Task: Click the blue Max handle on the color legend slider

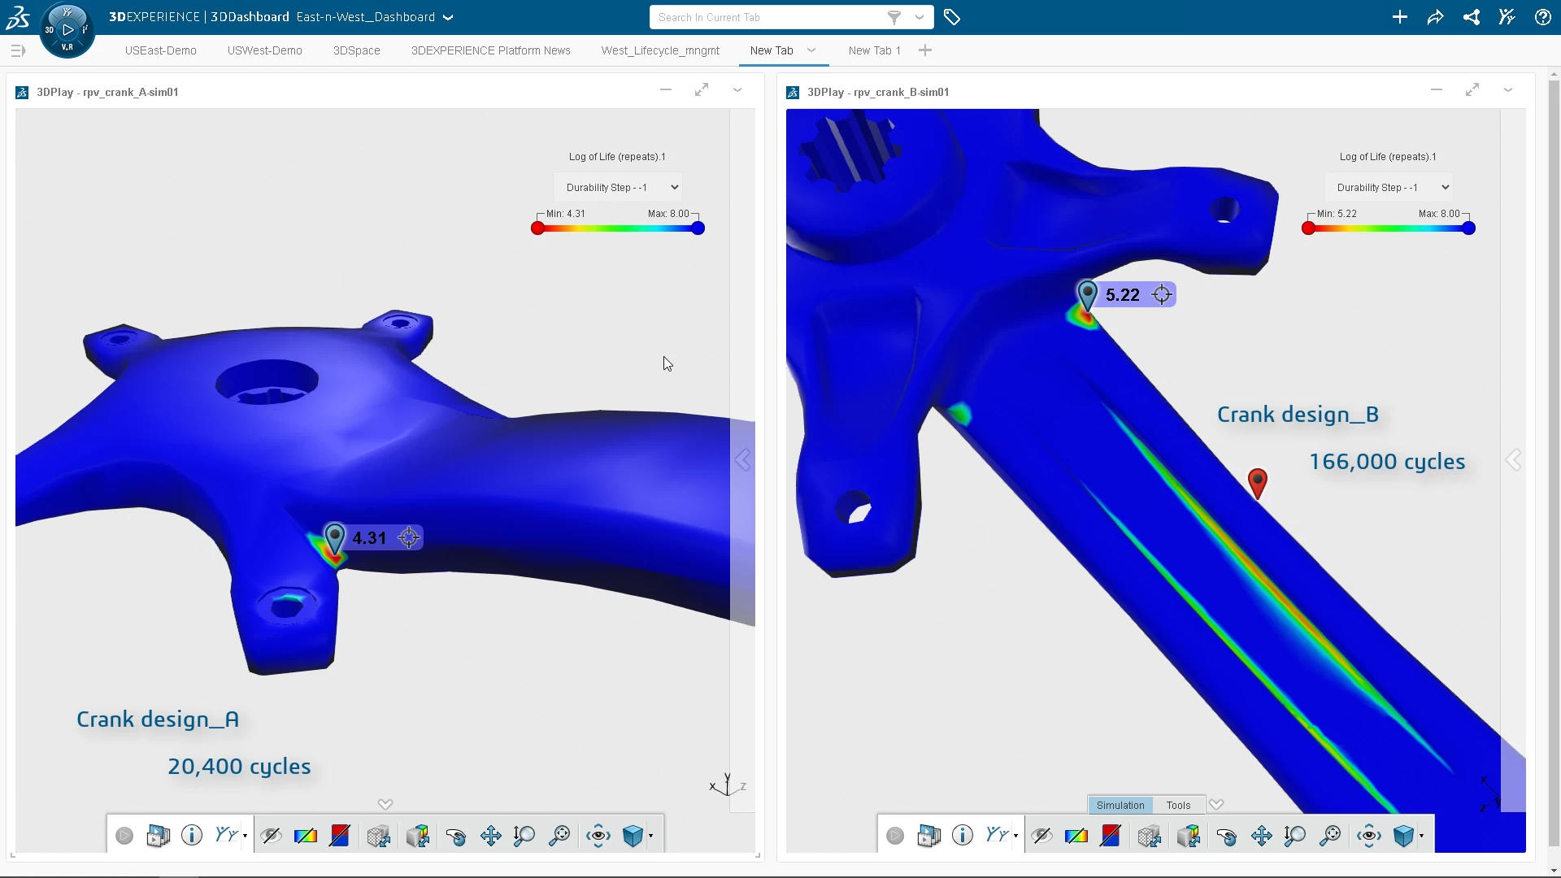Action: pos(698,228)
